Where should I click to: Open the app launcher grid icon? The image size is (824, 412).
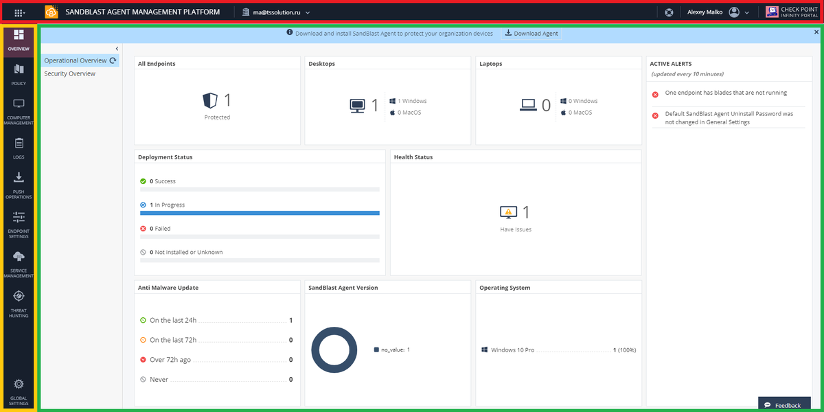pyautogui.click(x=19, y=12)
